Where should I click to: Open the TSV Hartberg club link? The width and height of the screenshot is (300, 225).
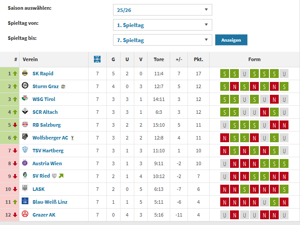pos(48,151)
